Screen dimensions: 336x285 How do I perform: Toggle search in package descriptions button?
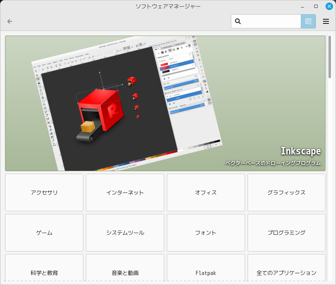[x=308, y=21]
